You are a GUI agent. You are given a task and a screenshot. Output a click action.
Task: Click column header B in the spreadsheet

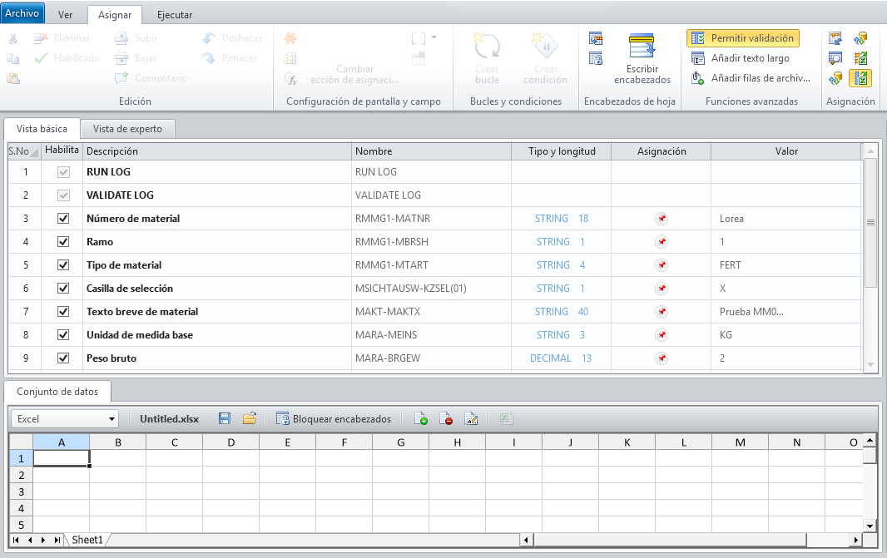[x=117, y=442]
